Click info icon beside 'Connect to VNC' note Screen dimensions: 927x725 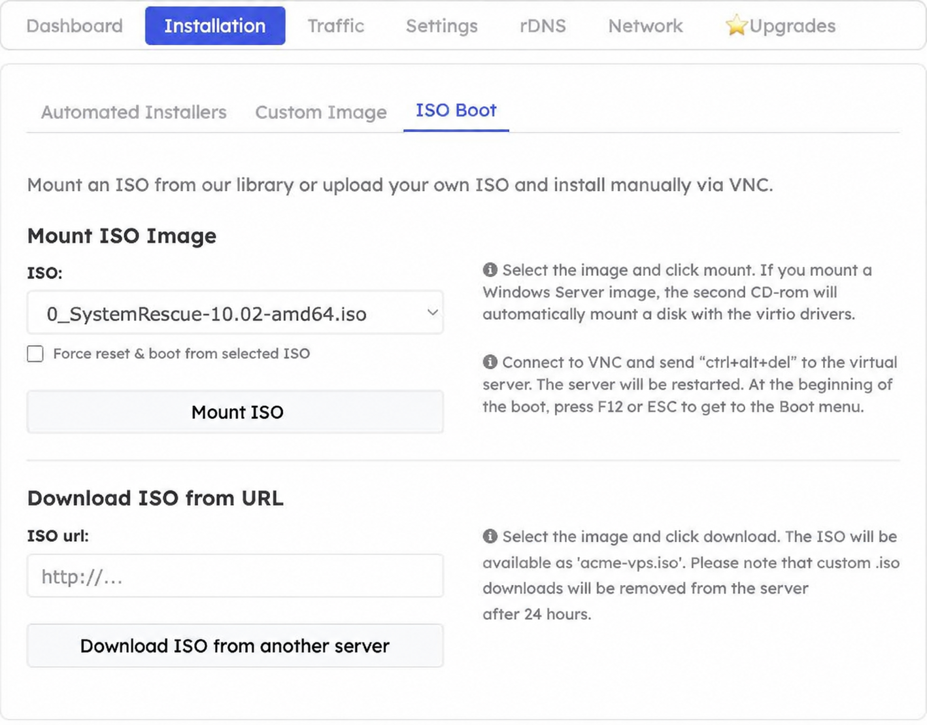490,362
